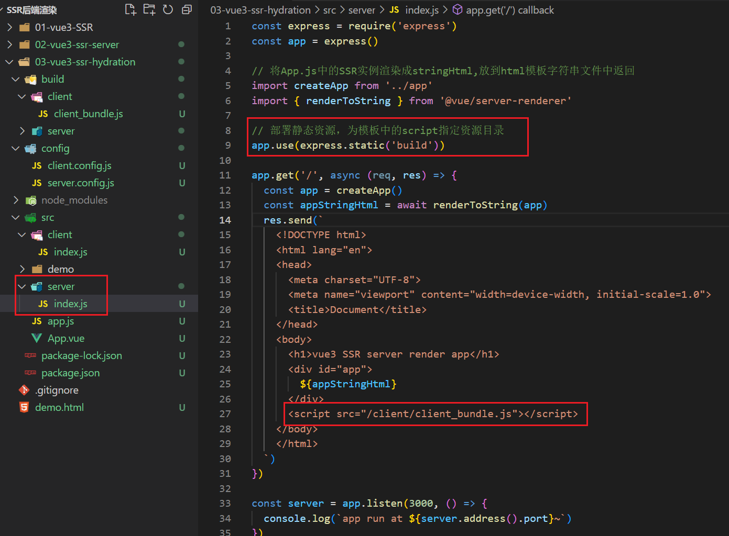Click line number 14 in the gutter

tap(225, 220)
